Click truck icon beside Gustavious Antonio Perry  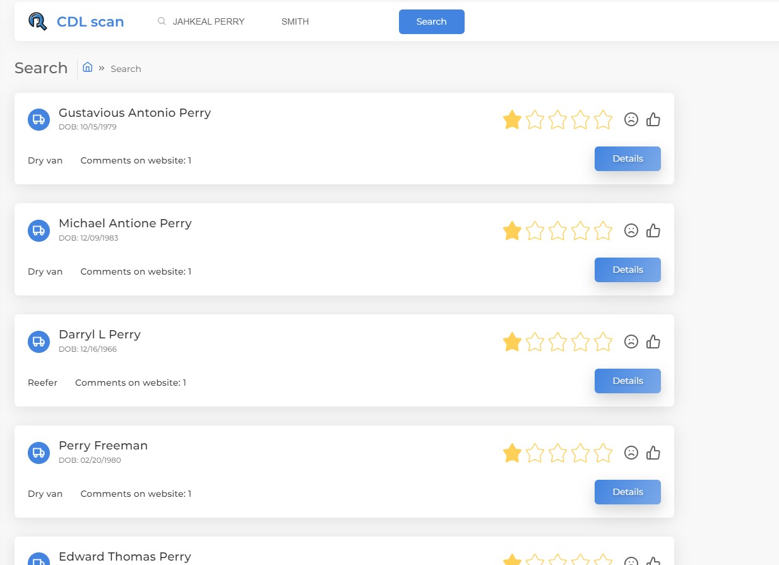[x=39, y=119]
